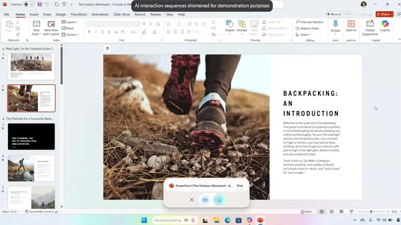Toggle the AutoSave switch
Viewport: 401px width, 225px height.
tap(29, 5)
